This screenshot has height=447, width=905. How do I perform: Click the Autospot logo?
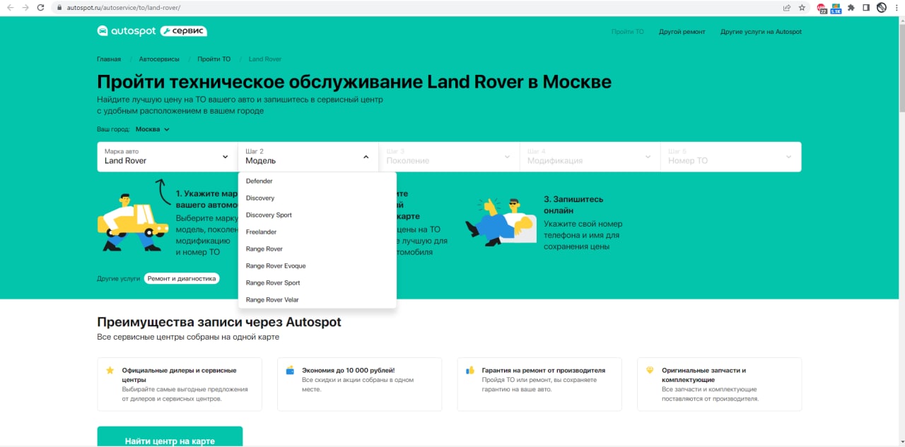127,31
